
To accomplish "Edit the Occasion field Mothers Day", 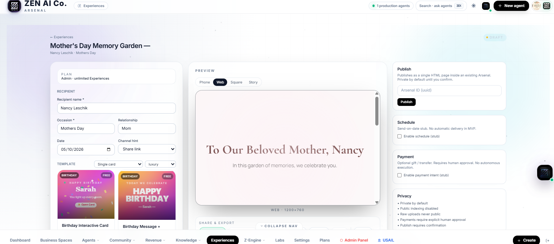I will coord(86,129).
